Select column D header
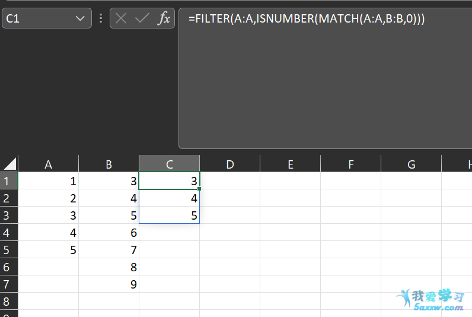This screenshot has height=317, width=472. [229, 164]
